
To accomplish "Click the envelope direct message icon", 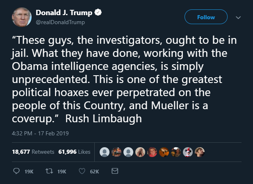I will 115,172.
